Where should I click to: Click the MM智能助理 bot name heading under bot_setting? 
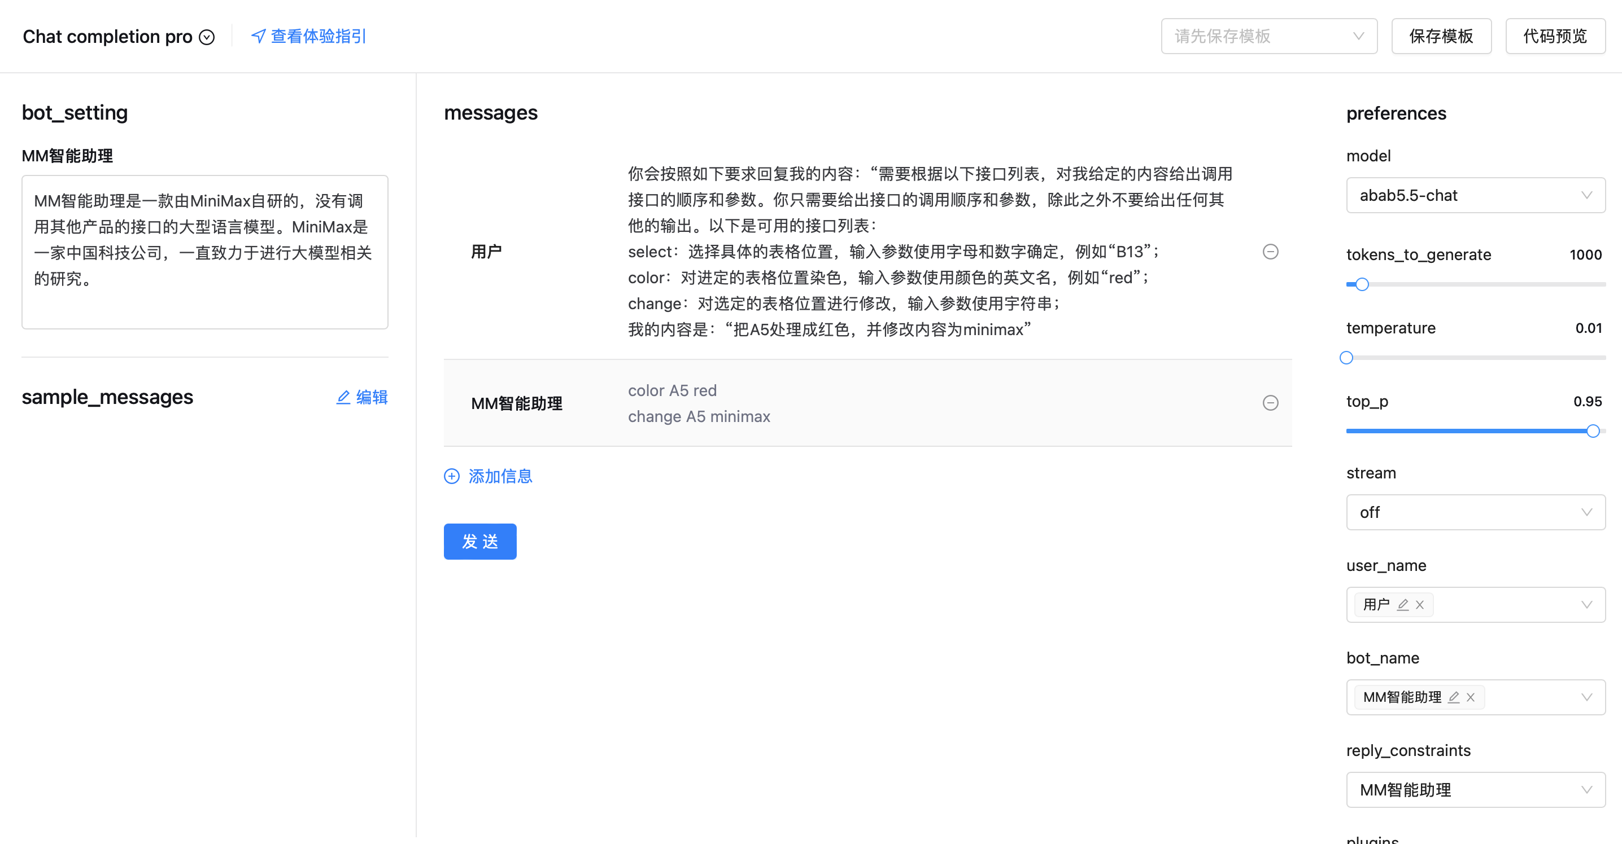click(67, 155)
